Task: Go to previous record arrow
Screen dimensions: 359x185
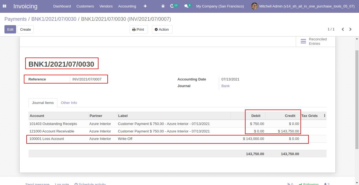Action: pyautogui.click(x=343, y=29)
